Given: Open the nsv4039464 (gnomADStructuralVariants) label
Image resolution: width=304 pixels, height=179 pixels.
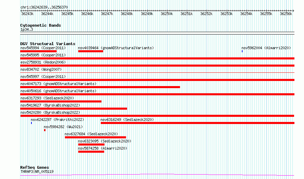Looking at the screenshot, I should pos(116,48).
